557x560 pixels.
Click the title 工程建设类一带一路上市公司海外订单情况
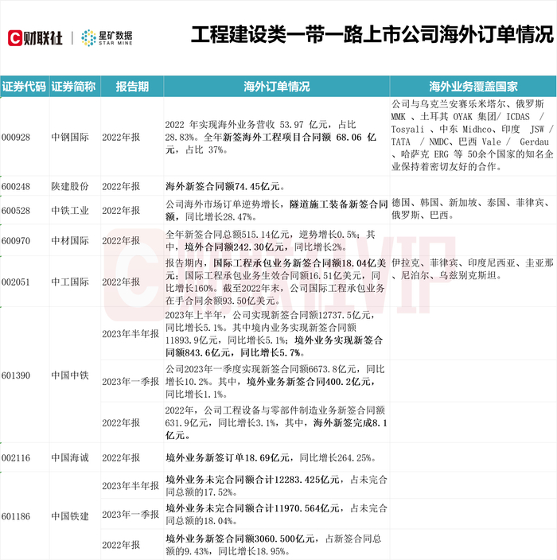(372, 35)
